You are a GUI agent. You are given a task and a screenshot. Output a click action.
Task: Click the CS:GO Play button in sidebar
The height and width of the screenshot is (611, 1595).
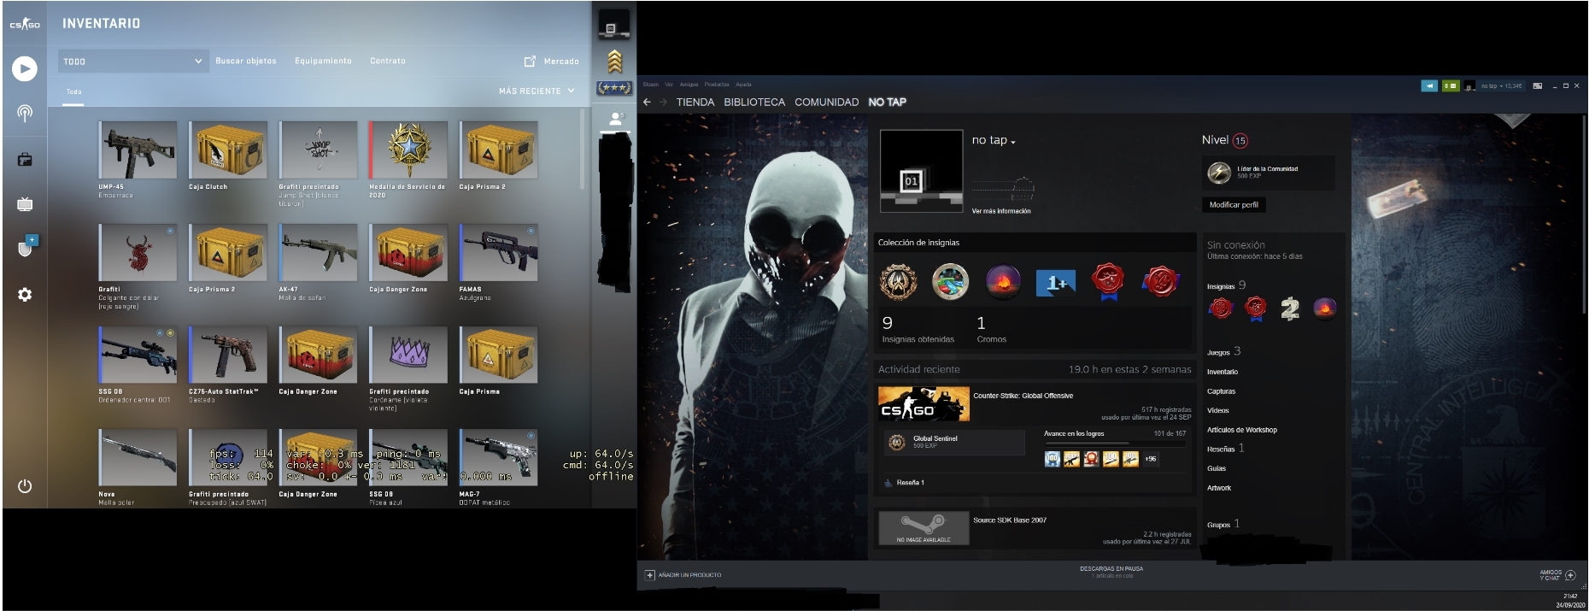(25, 68)
